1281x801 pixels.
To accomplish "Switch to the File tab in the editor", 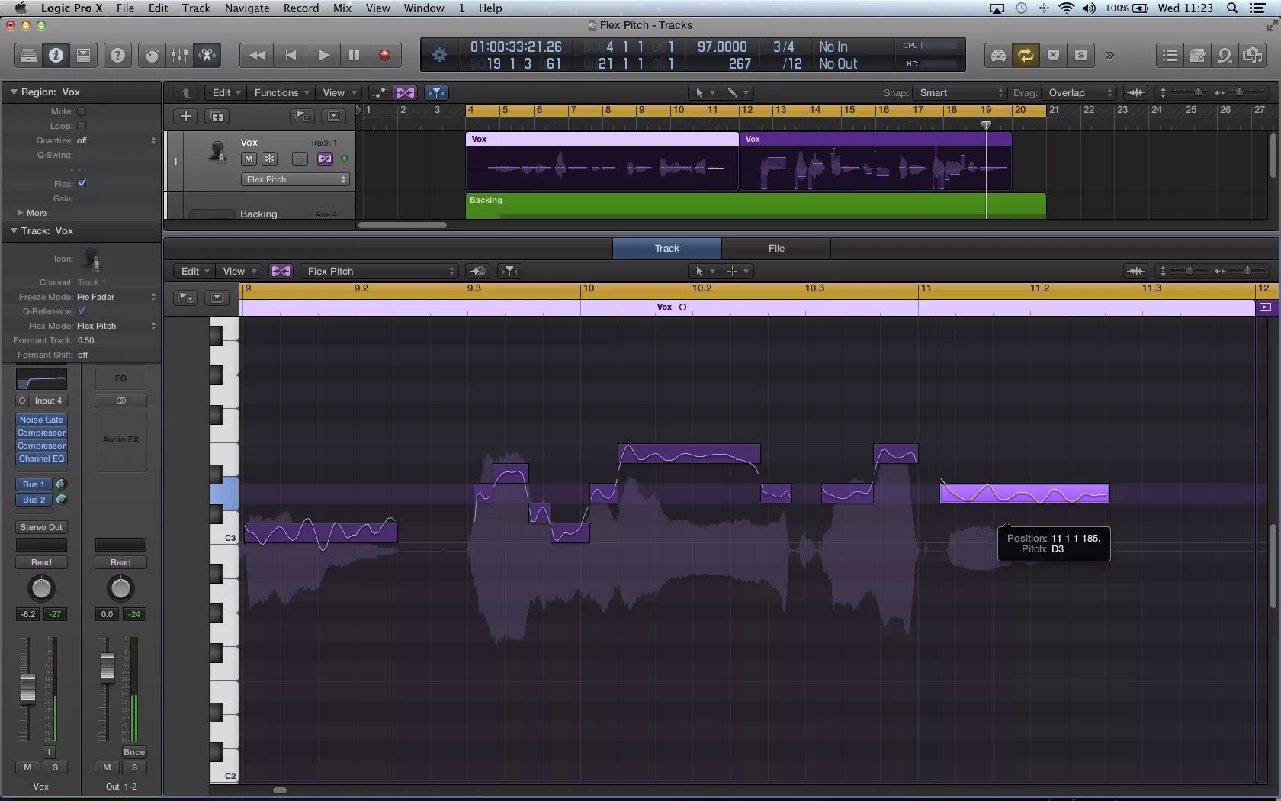I will click(776, 248).
